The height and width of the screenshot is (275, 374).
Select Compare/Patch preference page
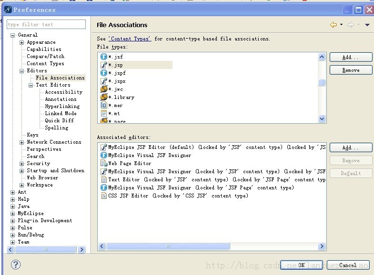[x=46, y=57]
